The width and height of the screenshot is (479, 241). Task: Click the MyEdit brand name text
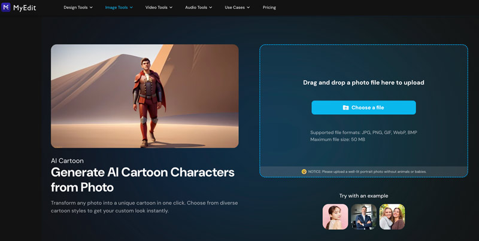pos(25,8)
